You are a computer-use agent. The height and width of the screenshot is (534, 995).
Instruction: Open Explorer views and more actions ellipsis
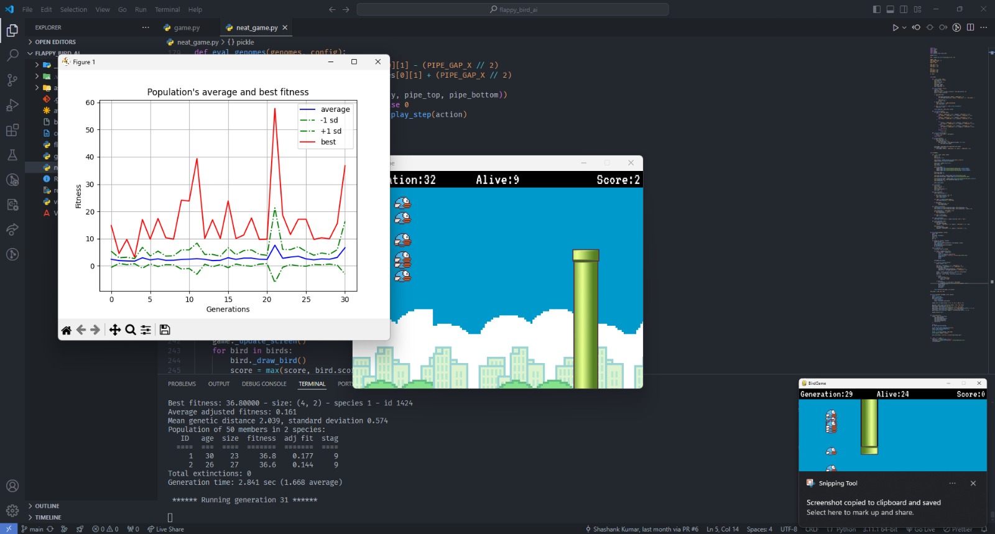pos(146,27)
